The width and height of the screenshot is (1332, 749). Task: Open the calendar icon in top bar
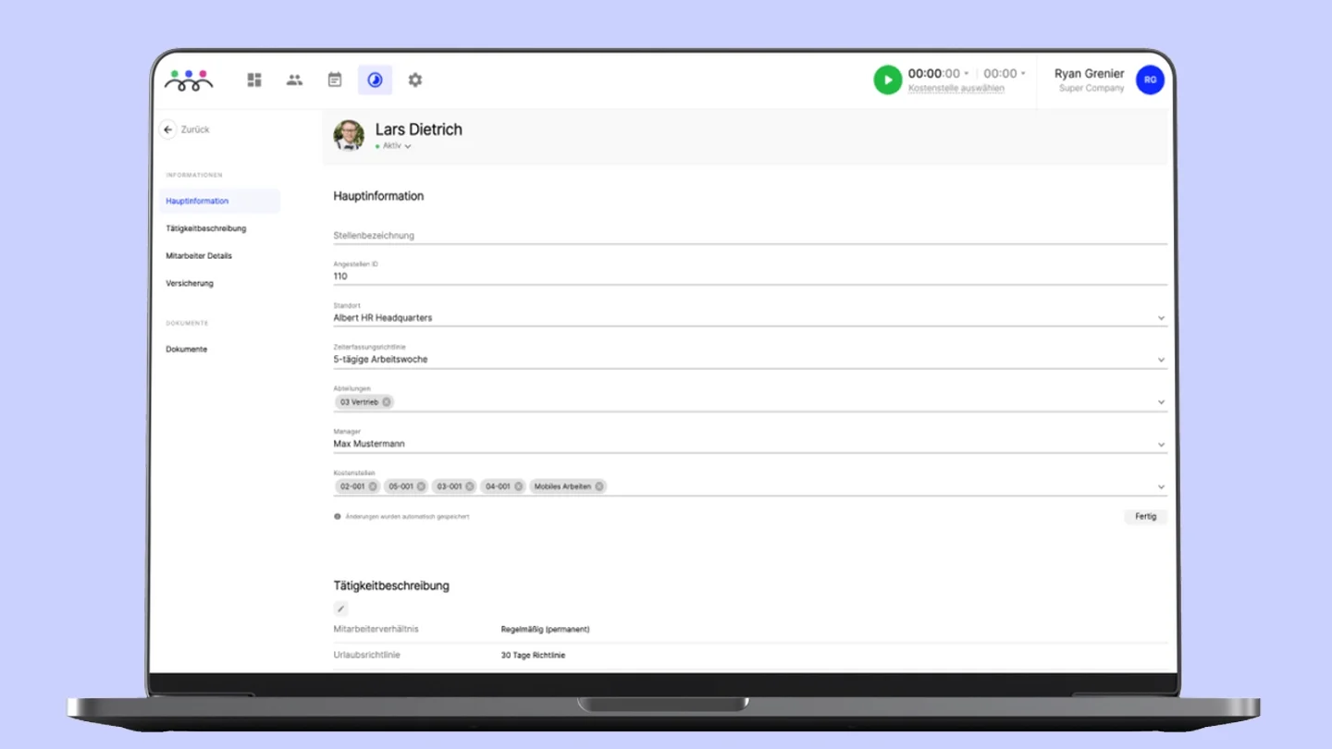(335, 80)
